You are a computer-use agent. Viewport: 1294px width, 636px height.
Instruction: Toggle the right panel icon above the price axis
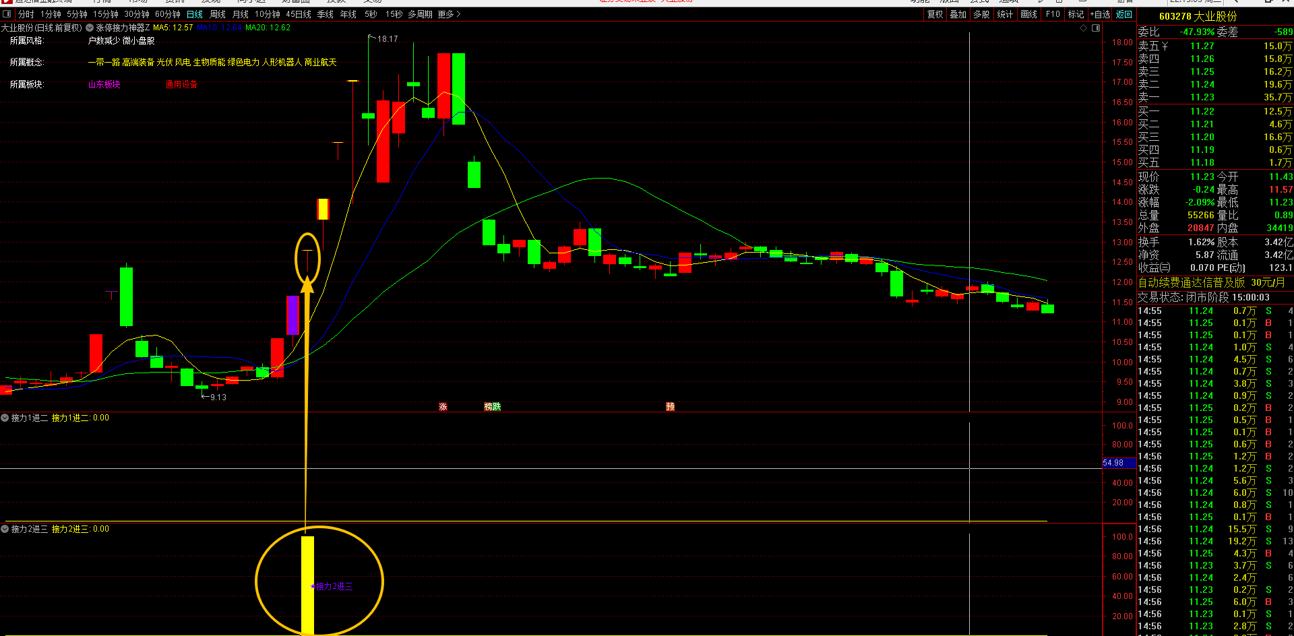(x=1096, y=28)
